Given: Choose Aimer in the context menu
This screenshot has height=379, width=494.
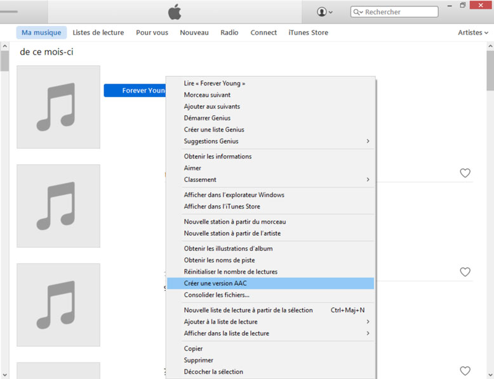Looking at the screenshot, I should pyautogui.click(x=270, y=168).
